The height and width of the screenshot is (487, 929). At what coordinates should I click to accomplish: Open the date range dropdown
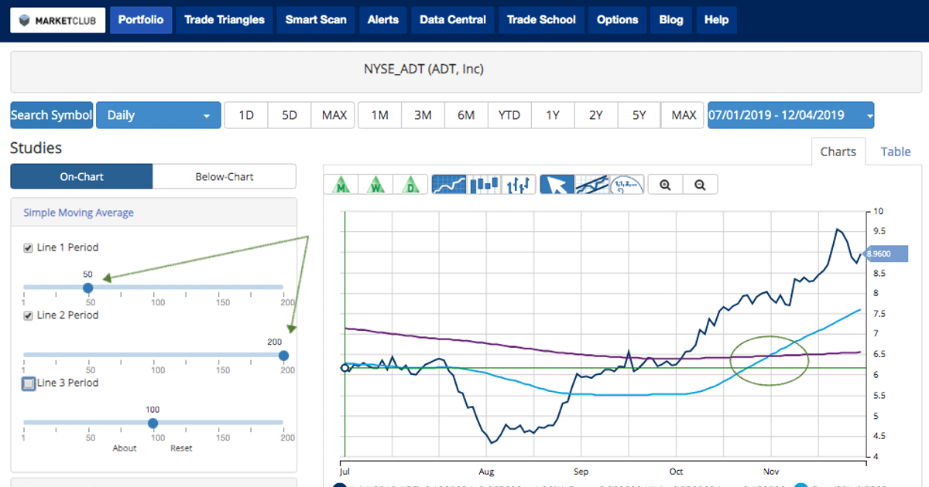[790, 115]
